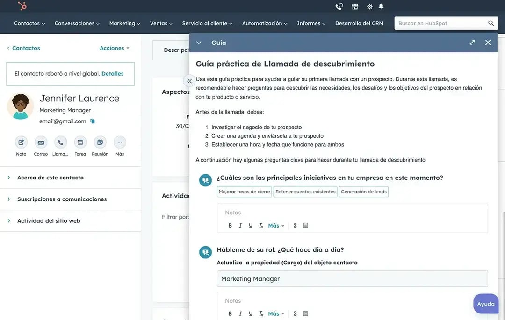
Task: Copy the email address with the copy icon
Action: point(93,121)
